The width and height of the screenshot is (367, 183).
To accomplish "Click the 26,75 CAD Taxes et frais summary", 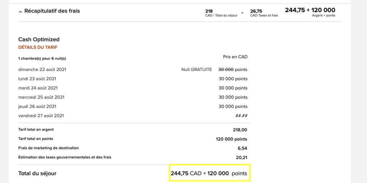I will [x=264, y=13].
